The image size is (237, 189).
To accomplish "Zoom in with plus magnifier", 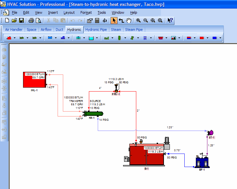I will tap(138, 20).
